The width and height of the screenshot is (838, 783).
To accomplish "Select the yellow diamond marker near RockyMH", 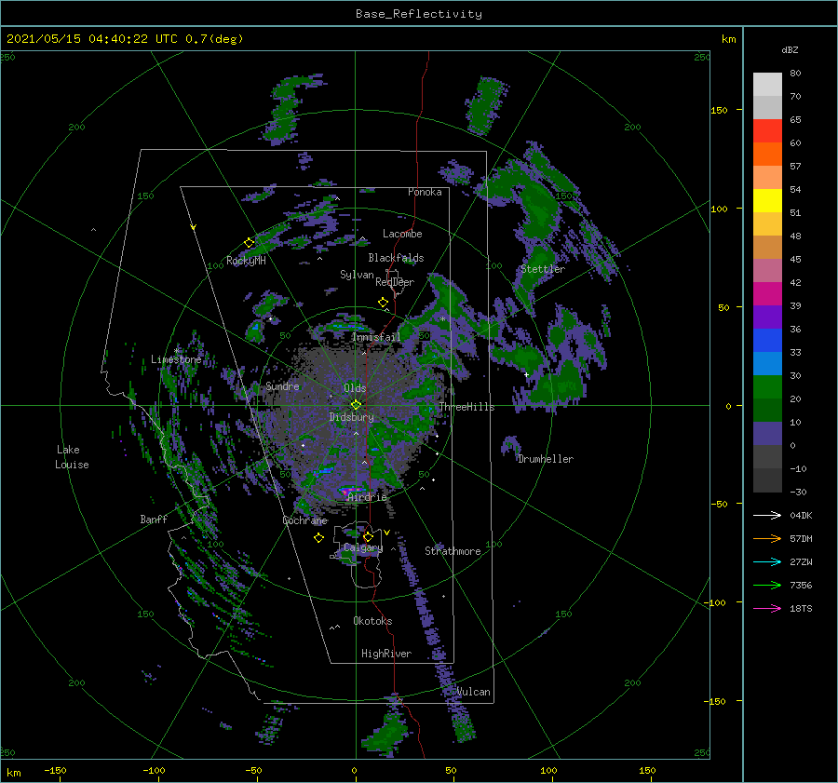I will point(249,243).
